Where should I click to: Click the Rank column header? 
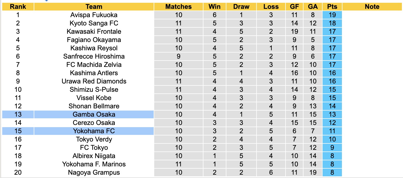click(18, 7)
